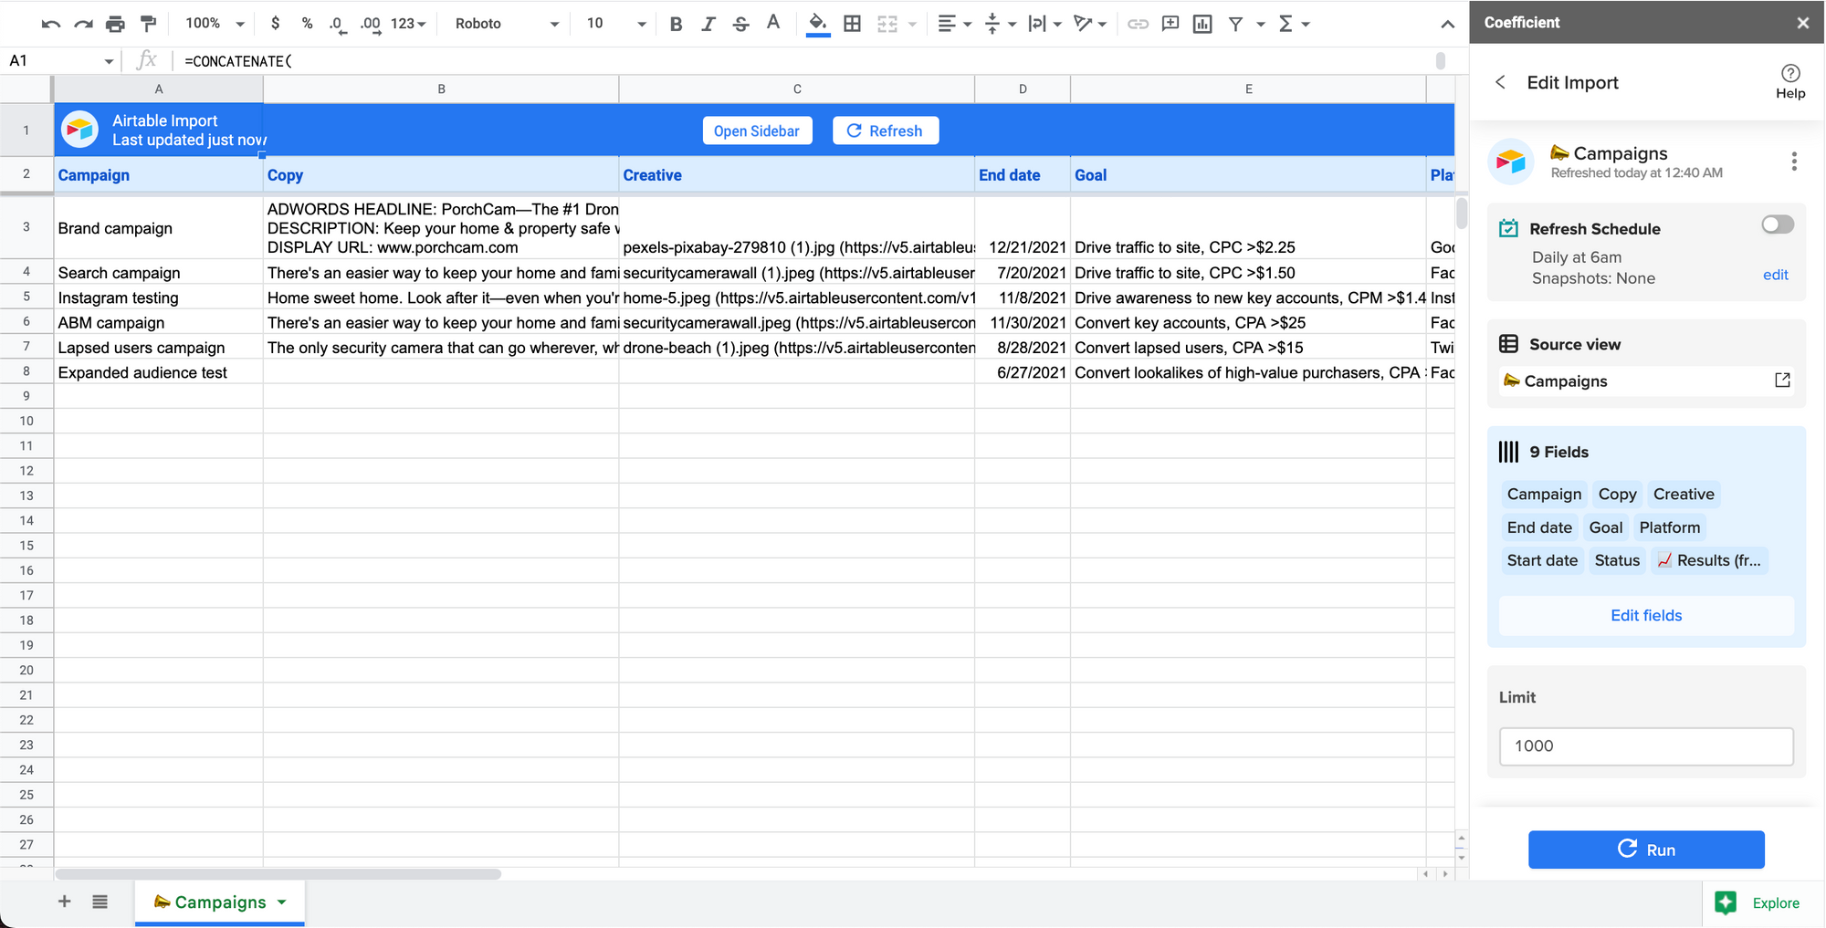Open font size dropdown
This screenshot has width=1826, height=928.
(616, 24)
